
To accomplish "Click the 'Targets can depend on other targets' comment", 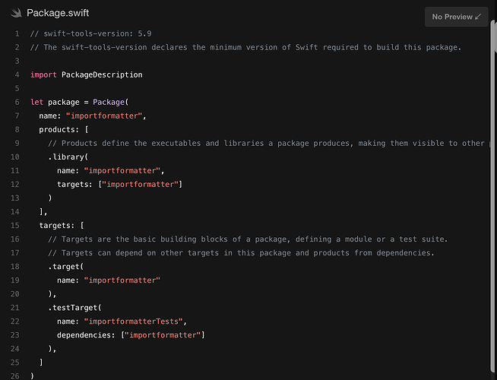I will (241, 253).
